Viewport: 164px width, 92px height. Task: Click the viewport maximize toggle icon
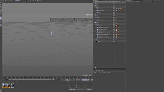click(92, 2)
